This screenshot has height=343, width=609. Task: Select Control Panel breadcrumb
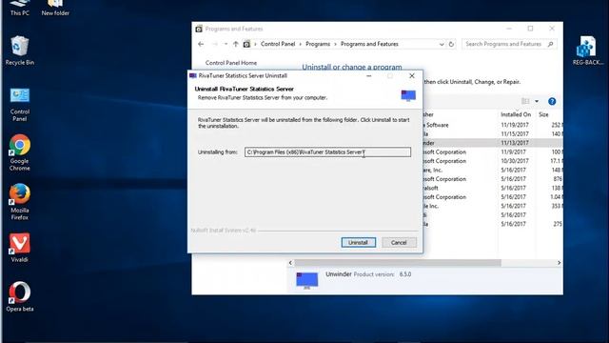click(x=278, y=44)
